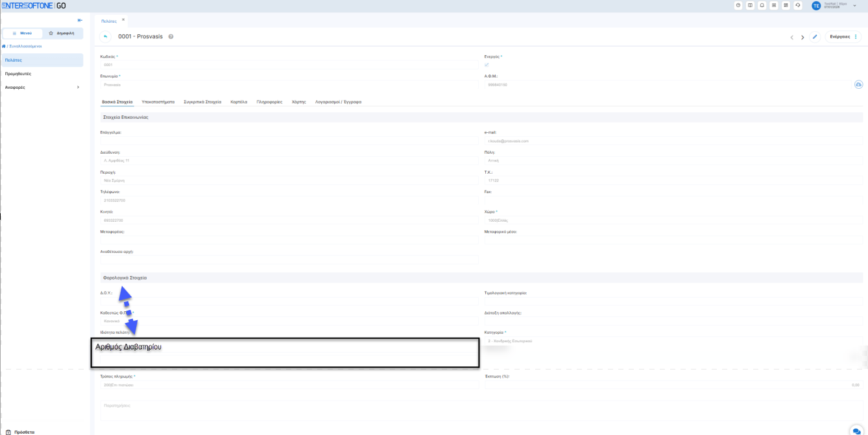Viewport: 868px width, 435px height.
Task: Open the chat bubble icon
Action: (856, 431)
